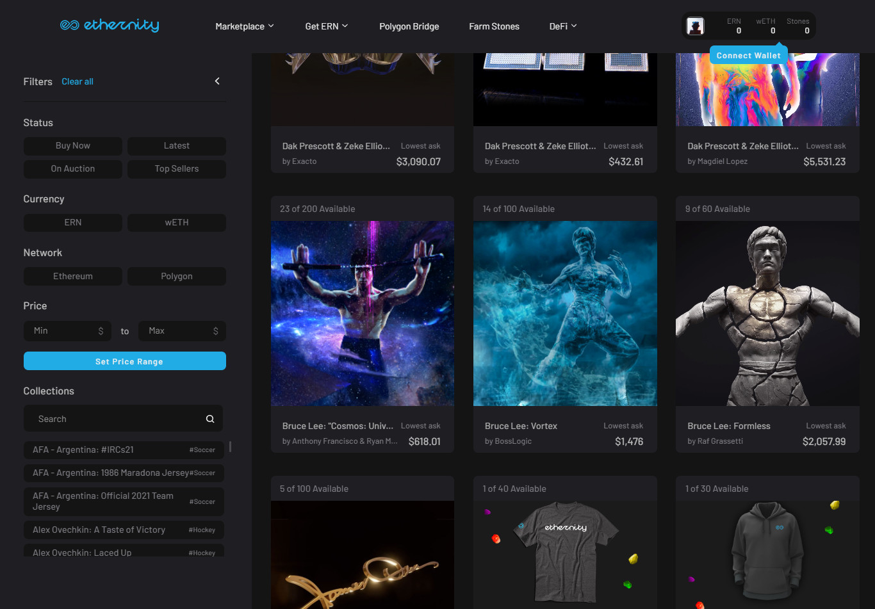Select Alex Ovechkin: Laced Up collection

click(x=124, y=551)
